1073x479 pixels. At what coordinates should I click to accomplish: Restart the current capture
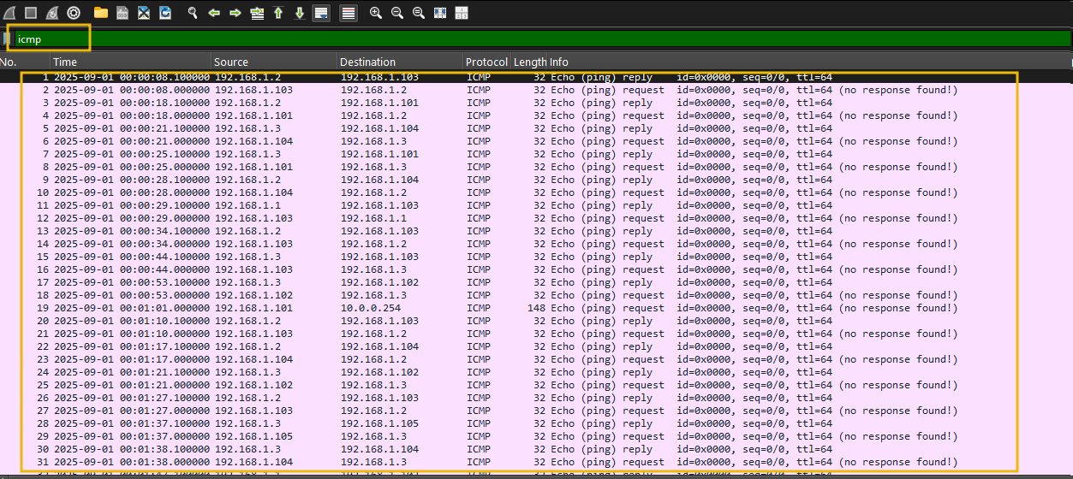tap(52, 13)
